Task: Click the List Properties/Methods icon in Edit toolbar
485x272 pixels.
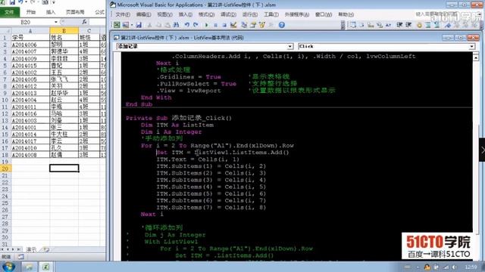Action: point(353,25)
